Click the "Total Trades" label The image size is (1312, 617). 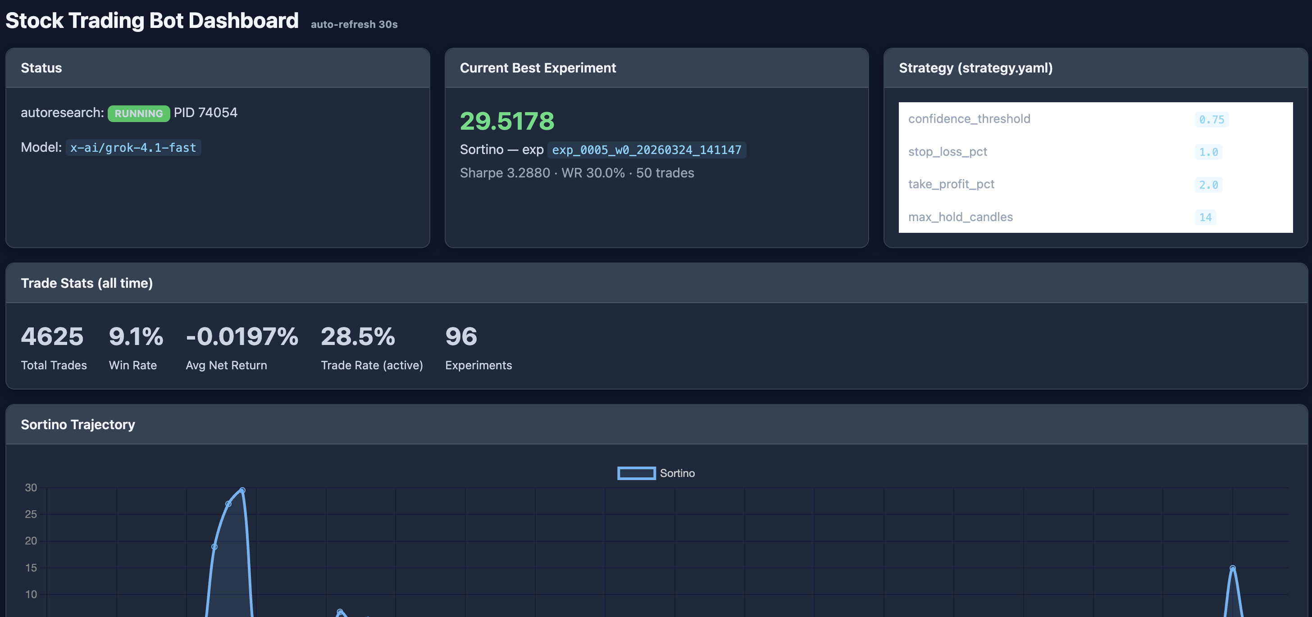pyautogui.click(x=54, y=365)
